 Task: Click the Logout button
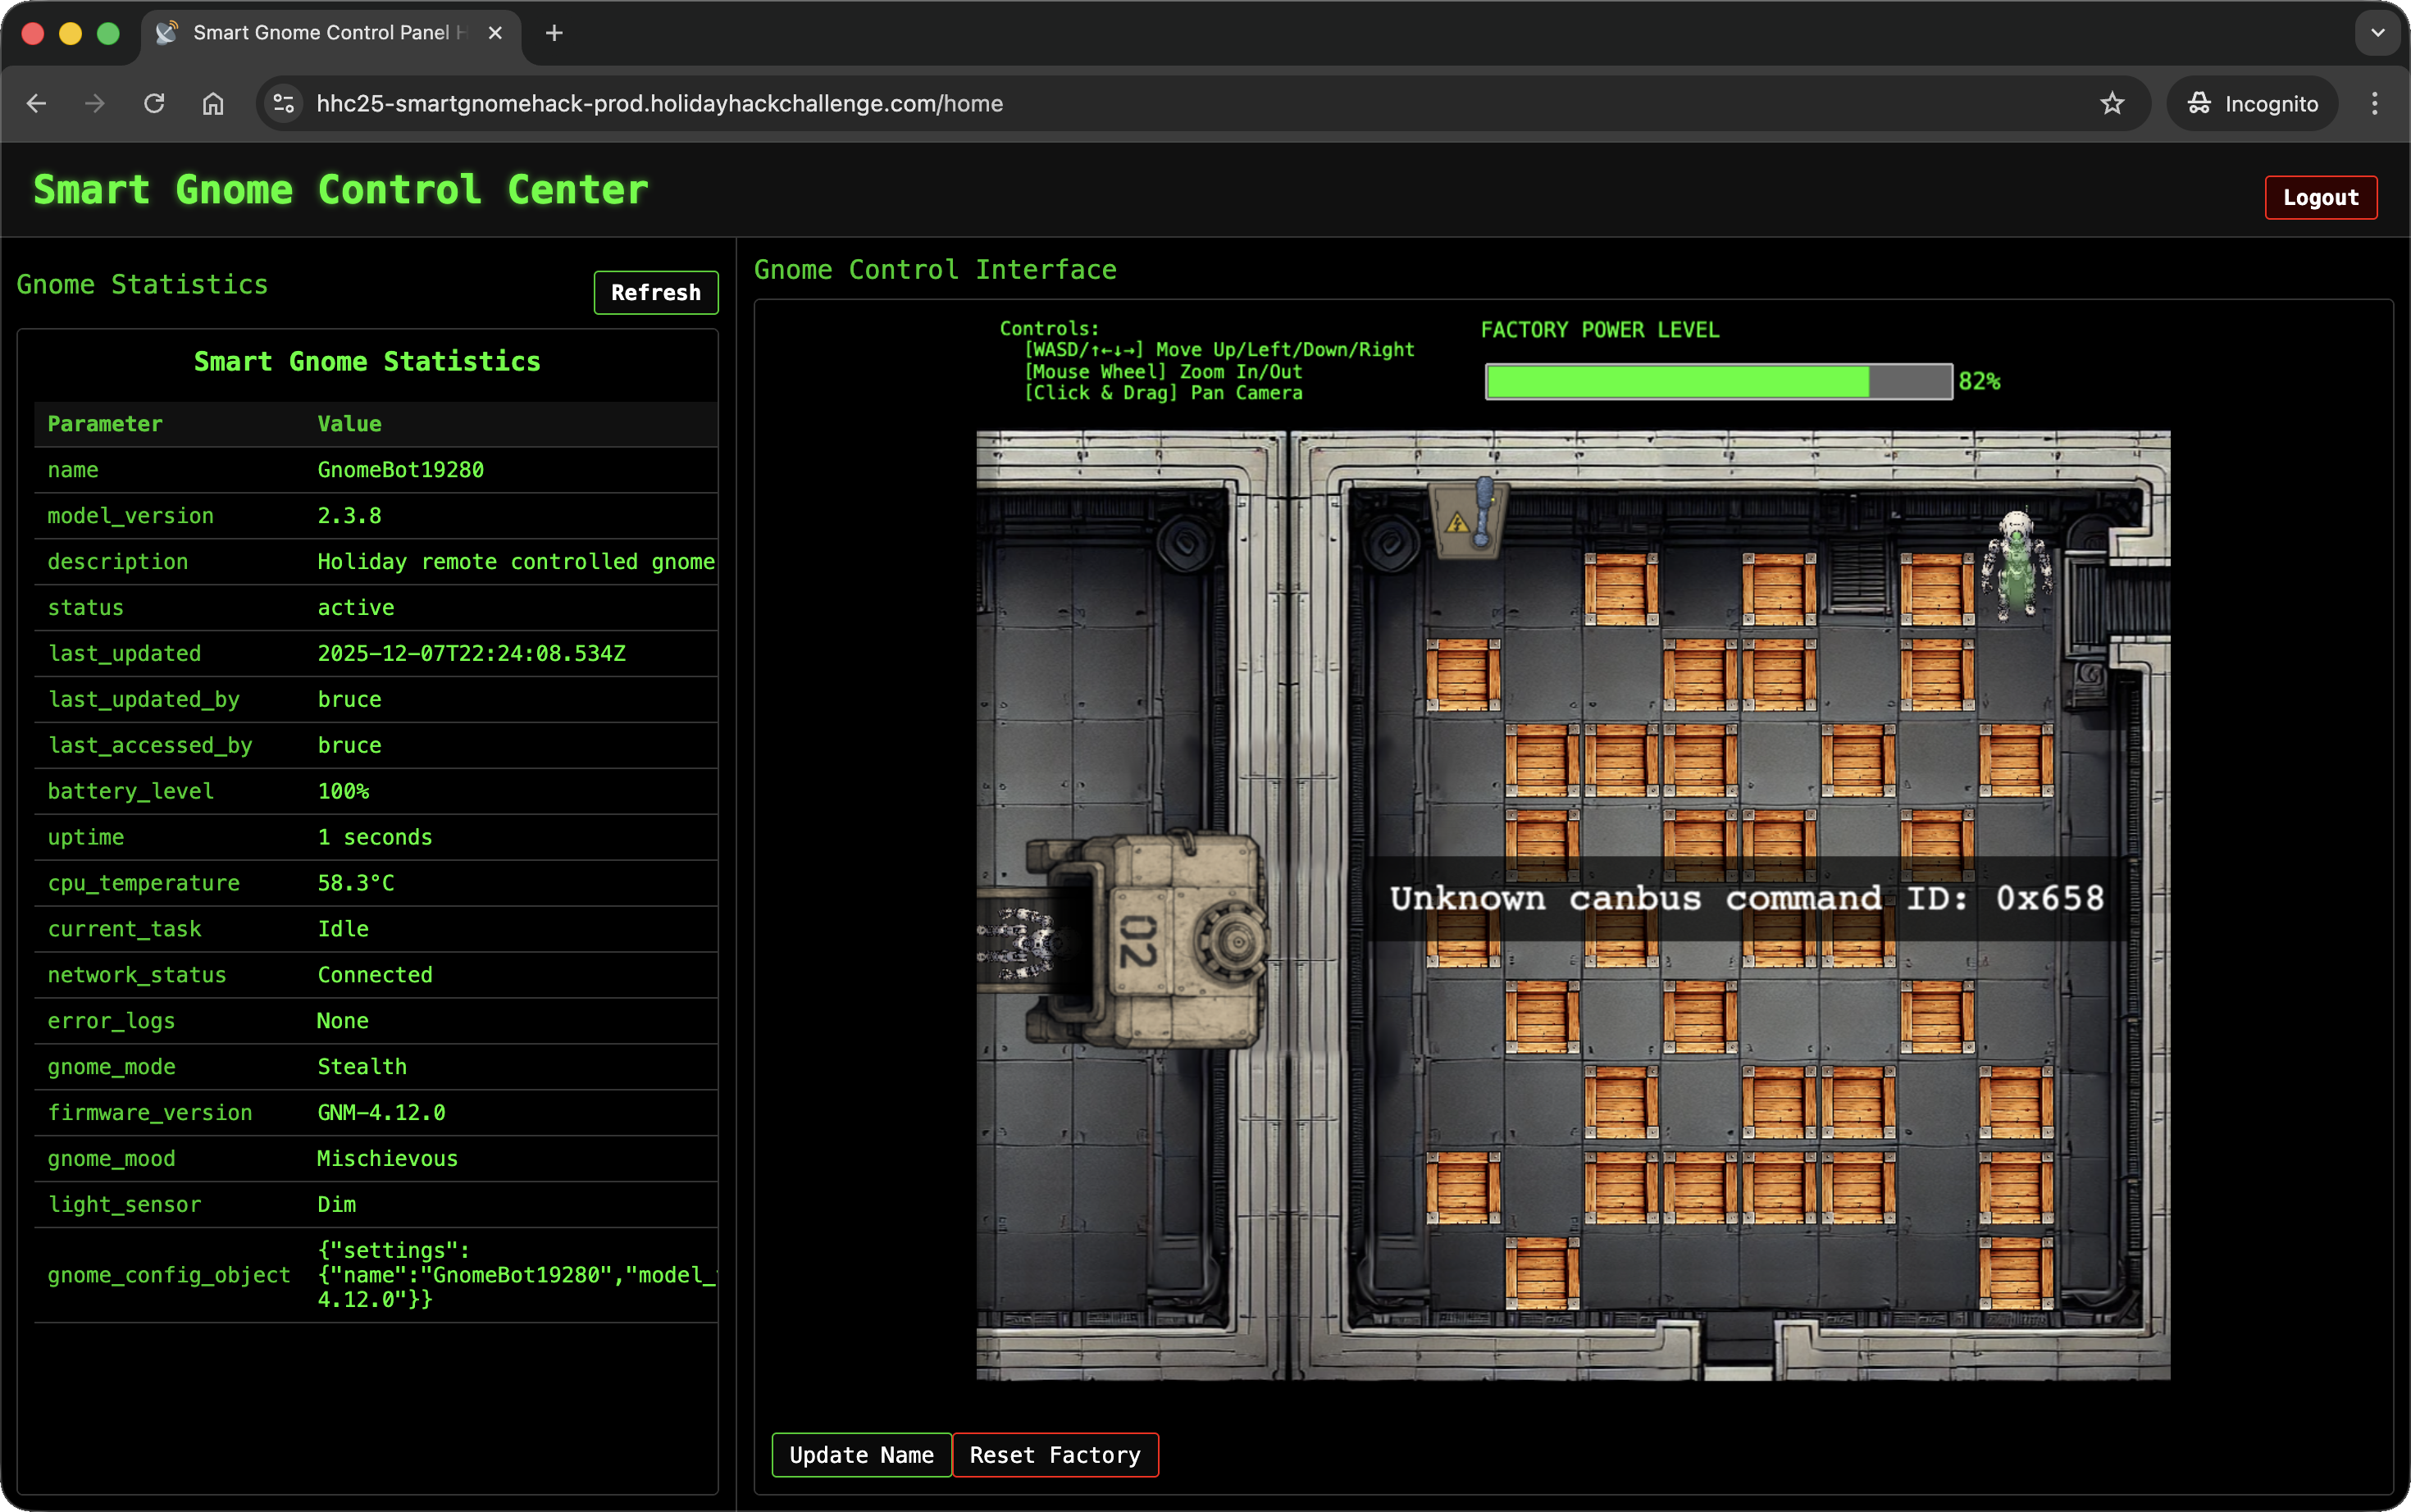click(2320, 197)
